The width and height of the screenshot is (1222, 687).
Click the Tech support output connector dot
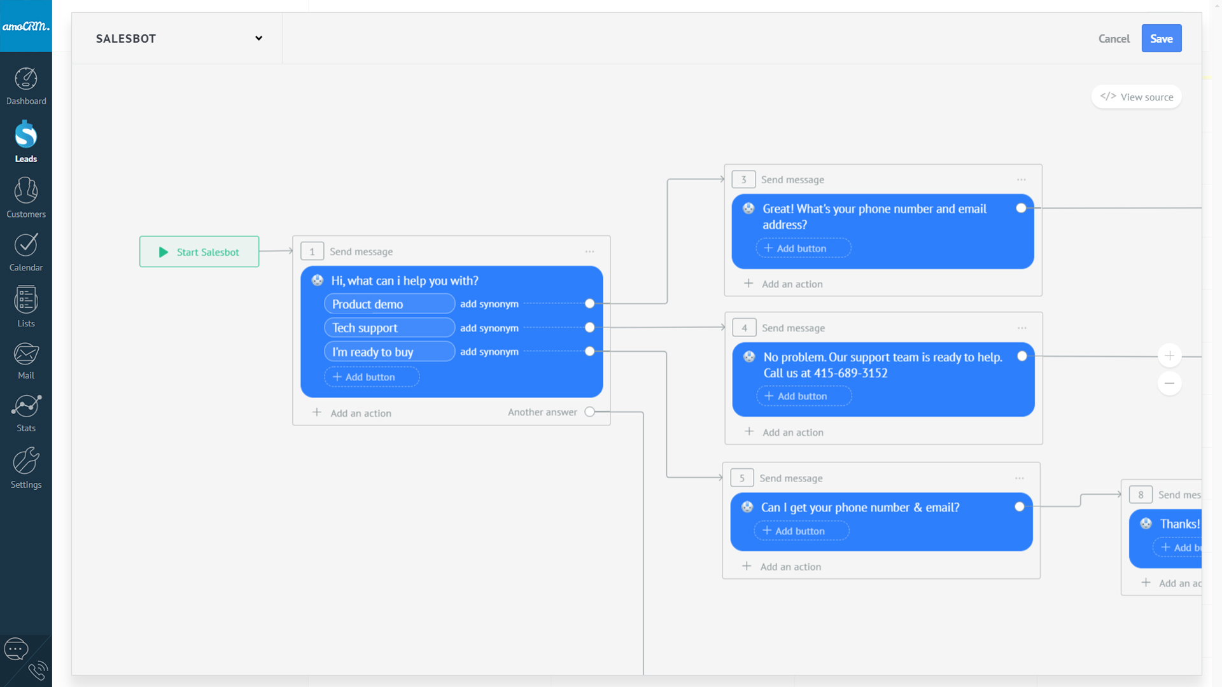point(589,328)
